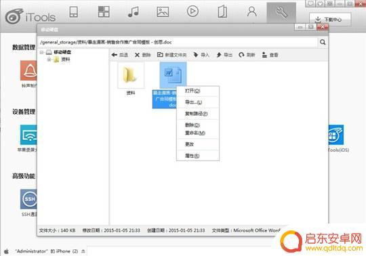Click the Apple logo in status bar
This screenshot has height=256, width=366.
(x=7, y=251)
